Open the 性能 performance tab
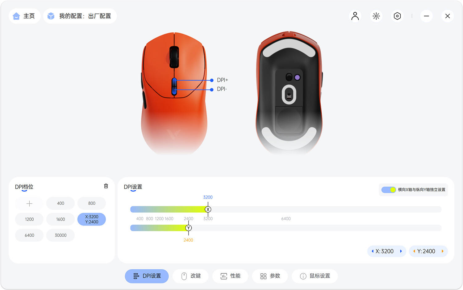This screenshot has height=290, width=463. point(230,276)
